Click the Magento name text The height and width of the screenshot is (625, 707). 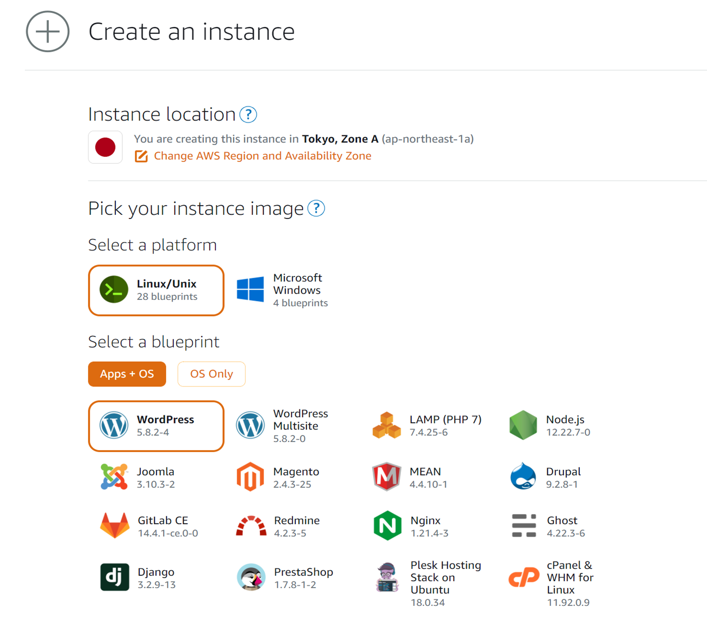pos(296,471)
